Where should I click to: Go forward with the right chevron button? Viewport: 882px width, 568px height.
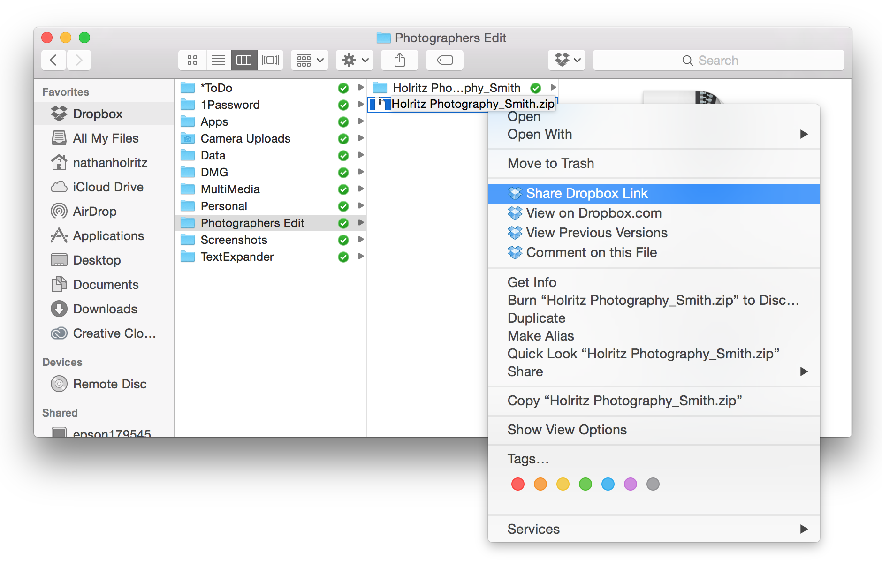coord(79,60)
